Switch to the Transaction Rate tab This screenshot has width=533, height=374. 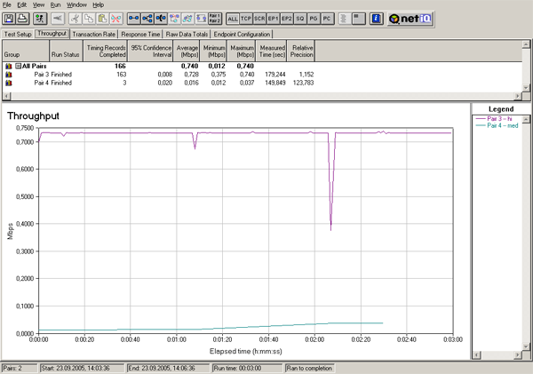(94, 35)
